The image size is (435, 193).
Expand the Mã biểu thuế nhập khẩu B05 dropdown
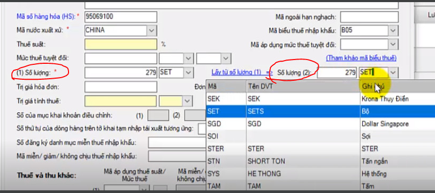click(x=393, y=30)
